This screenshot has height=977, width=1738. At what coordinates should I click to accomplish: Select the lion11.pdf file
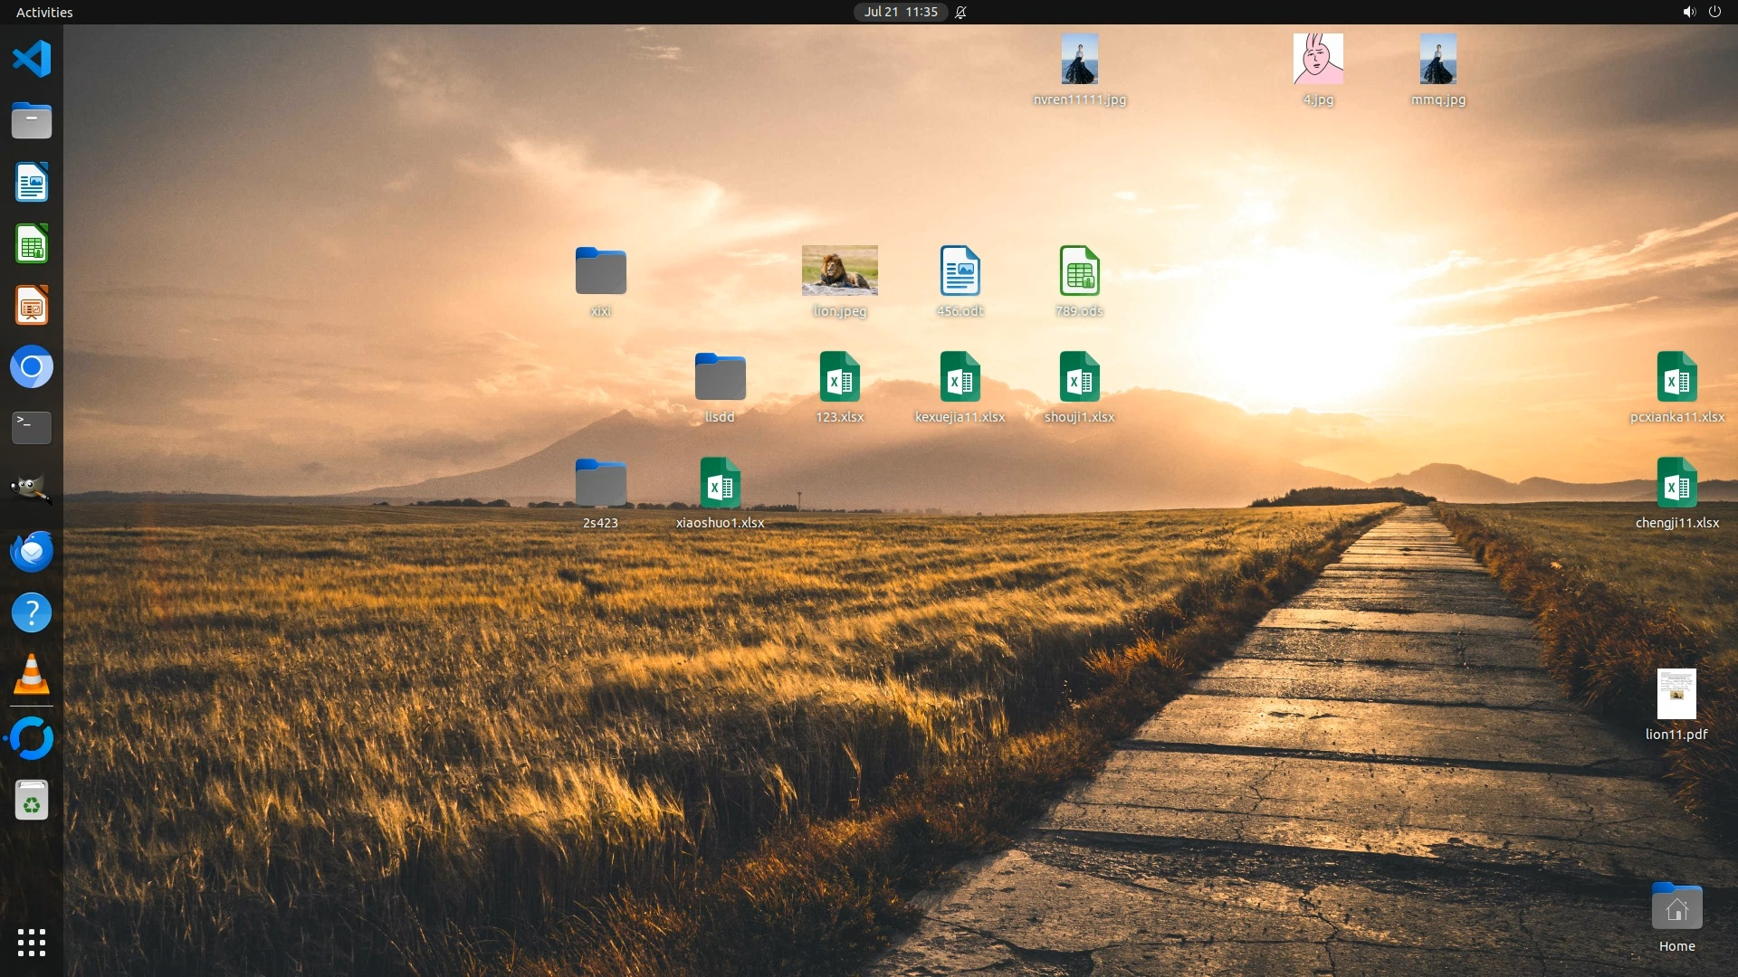[x=1676, y=695]
